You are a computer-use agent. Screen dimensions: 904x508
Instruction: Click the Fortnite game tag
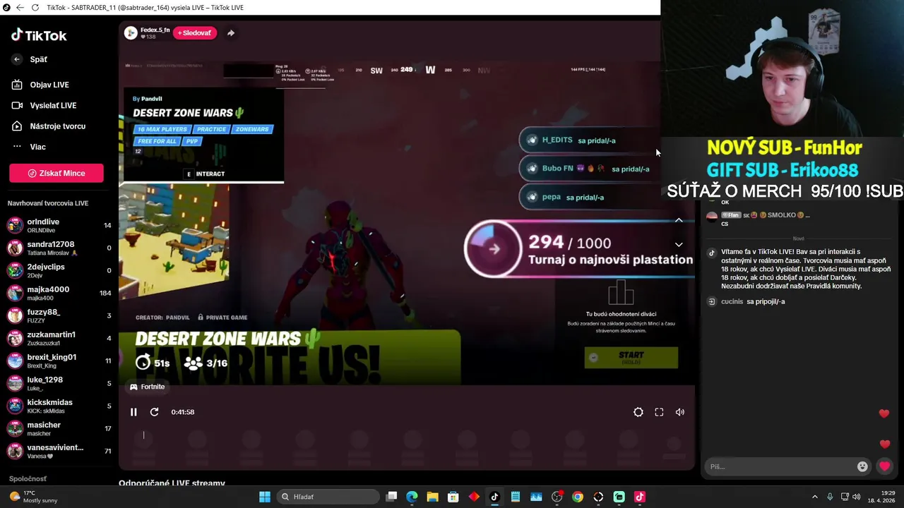147,387
